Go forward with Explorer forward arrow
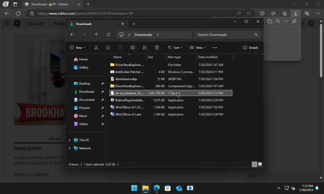Viewport: 324px width, 194px height. coord(84,35)
